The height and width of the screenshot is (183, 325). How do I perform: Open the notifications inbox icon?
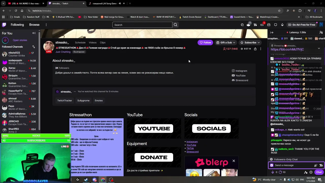point(269,25)
